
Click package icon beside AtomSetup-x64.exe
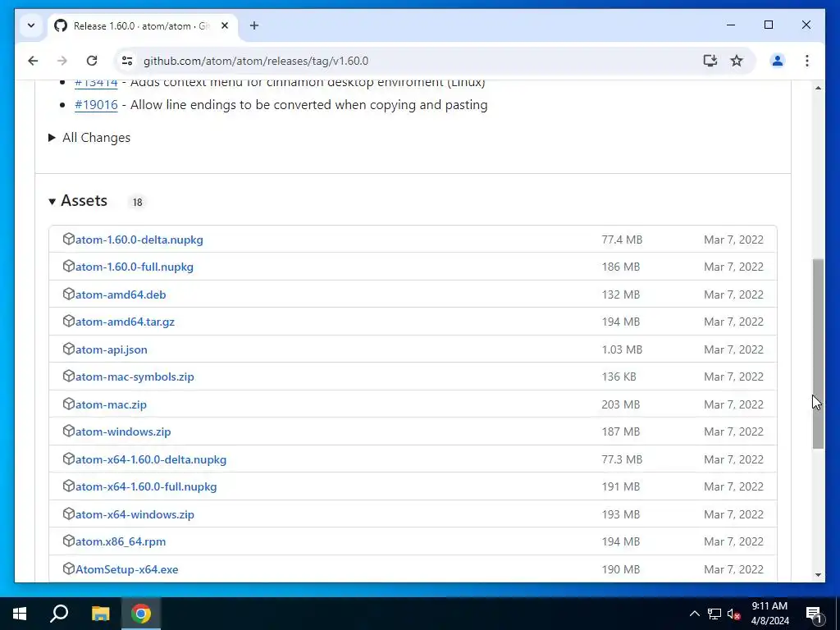[x=69, y=568]
